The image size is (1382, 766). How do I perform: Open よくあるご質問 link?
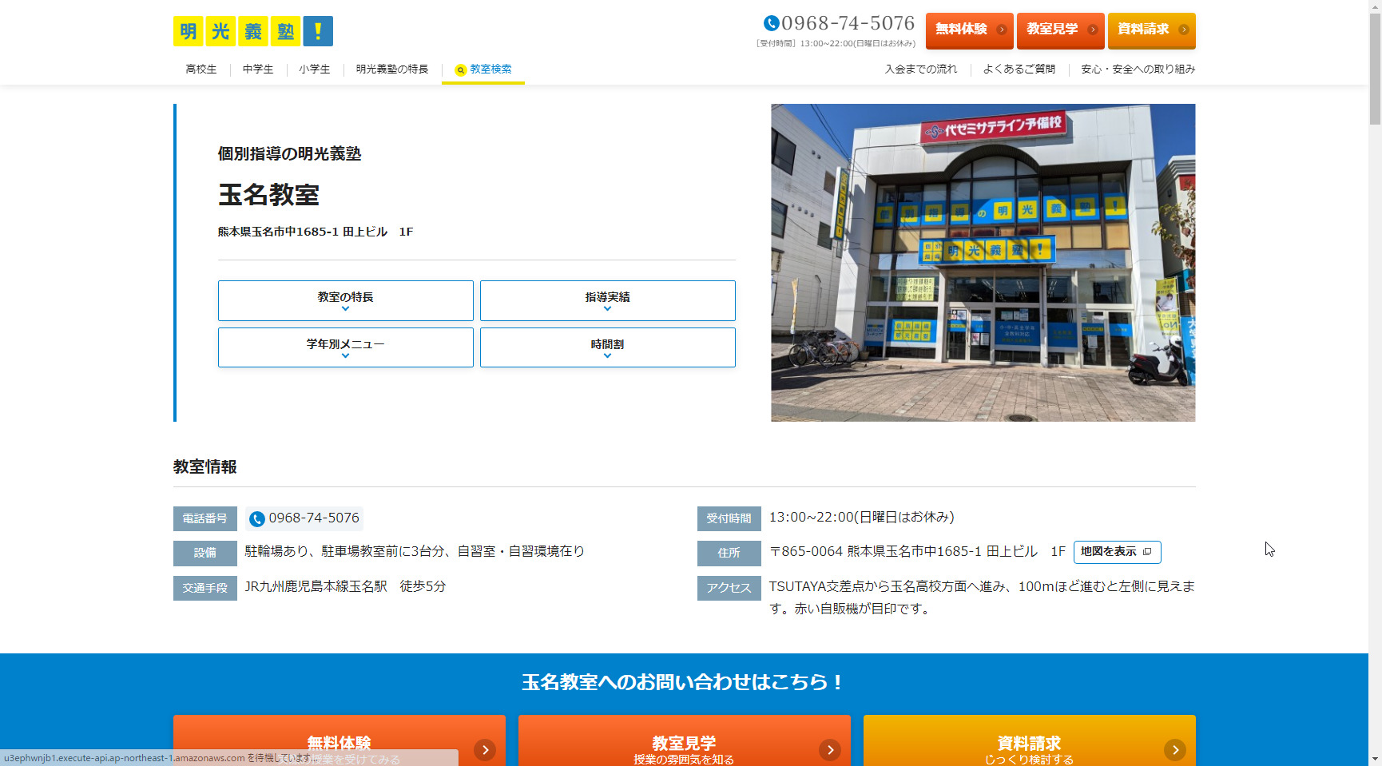tap(1019, 69)
